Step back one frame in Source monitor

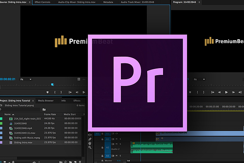pyautogui.click(x=77, y=92)
